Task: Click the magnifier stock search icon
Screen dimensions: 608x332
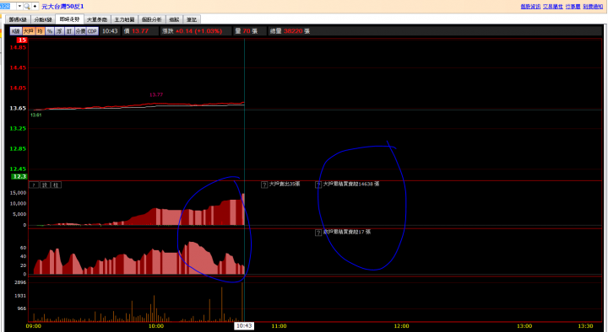Action: (27, 6)
